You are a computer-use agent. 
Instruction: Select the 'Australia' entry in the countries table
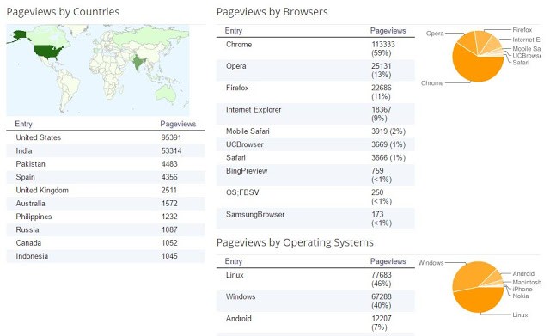click(31, 204)
